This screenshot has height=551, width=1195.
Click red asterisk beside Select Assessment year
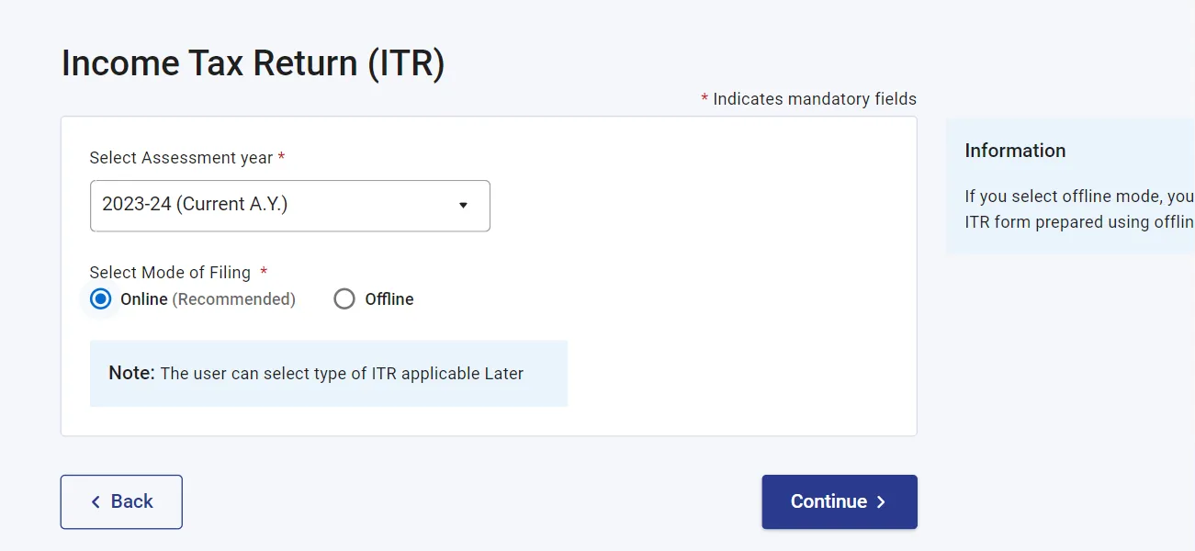(281, 158)
